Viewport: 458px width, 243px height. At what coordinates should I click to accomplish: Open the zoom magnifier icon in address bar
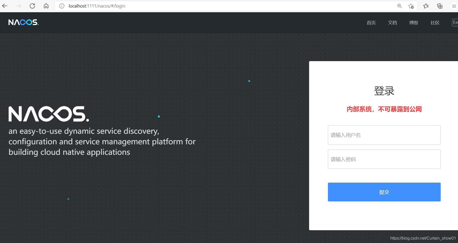(x=400, y=6)
